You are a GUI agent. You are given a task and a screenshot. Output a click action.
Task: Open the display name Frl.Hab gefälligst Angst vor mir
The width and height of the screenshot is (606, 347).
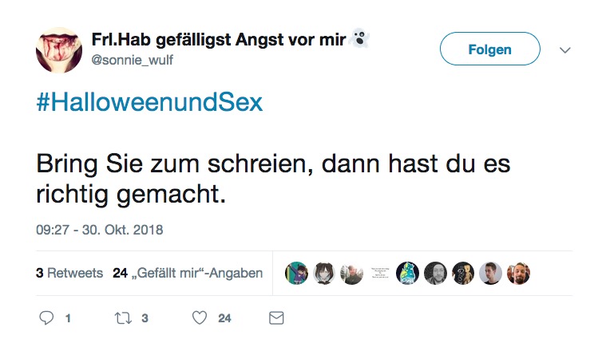218,40
